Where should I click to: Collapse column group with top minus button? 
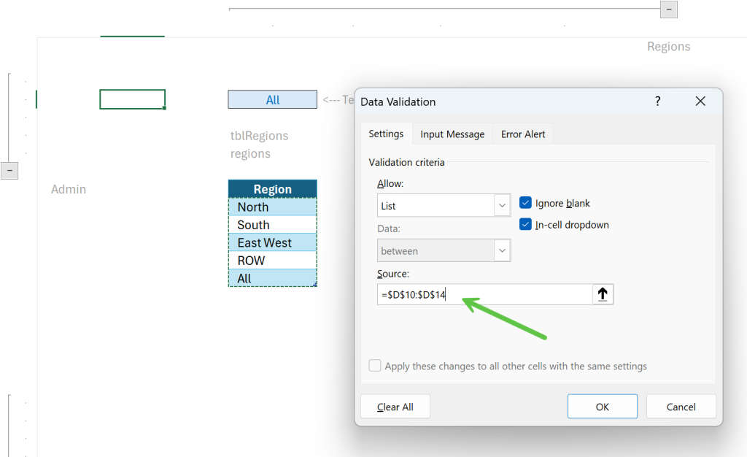669,9
